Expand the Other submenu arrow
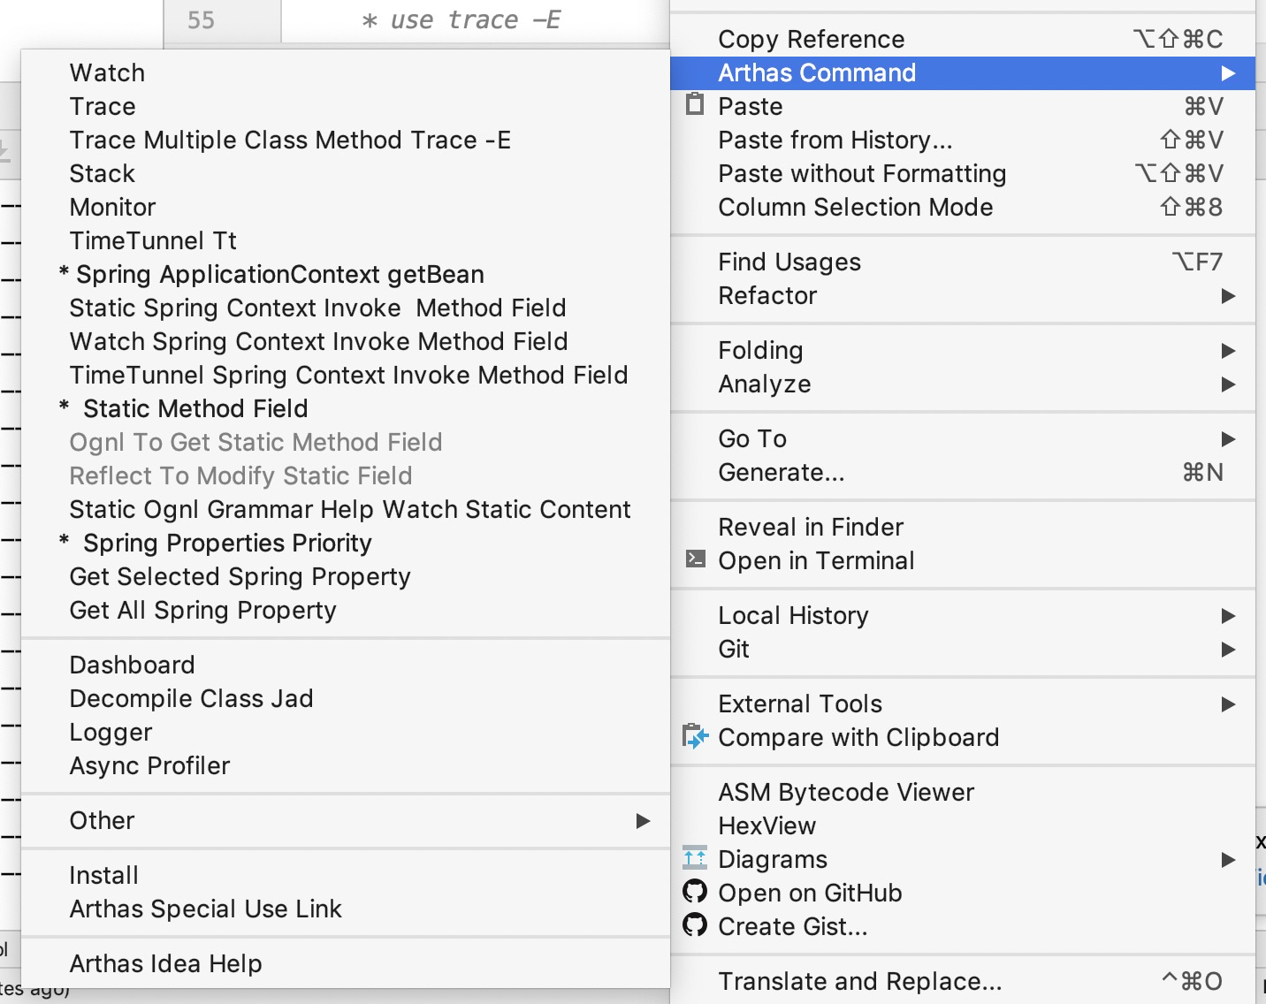This screenshot has height=1004, width=1266. [643, 821]
